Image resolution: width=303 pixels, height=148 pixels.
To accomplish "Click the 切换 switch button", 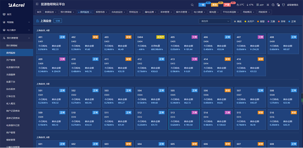I will pos(58,21).
